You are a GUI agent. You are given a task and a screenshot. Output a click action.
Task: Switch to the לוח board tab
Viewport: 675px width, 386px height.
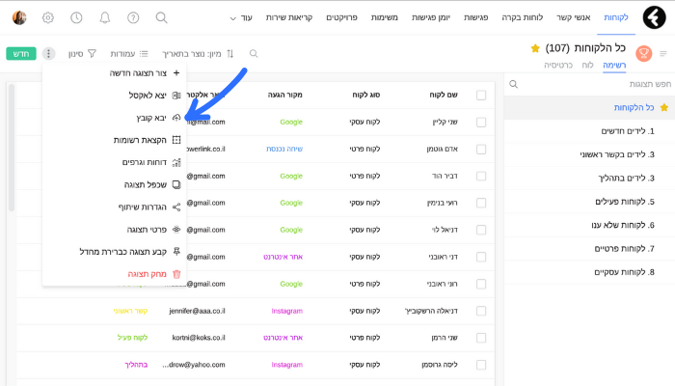click(587, 65)
